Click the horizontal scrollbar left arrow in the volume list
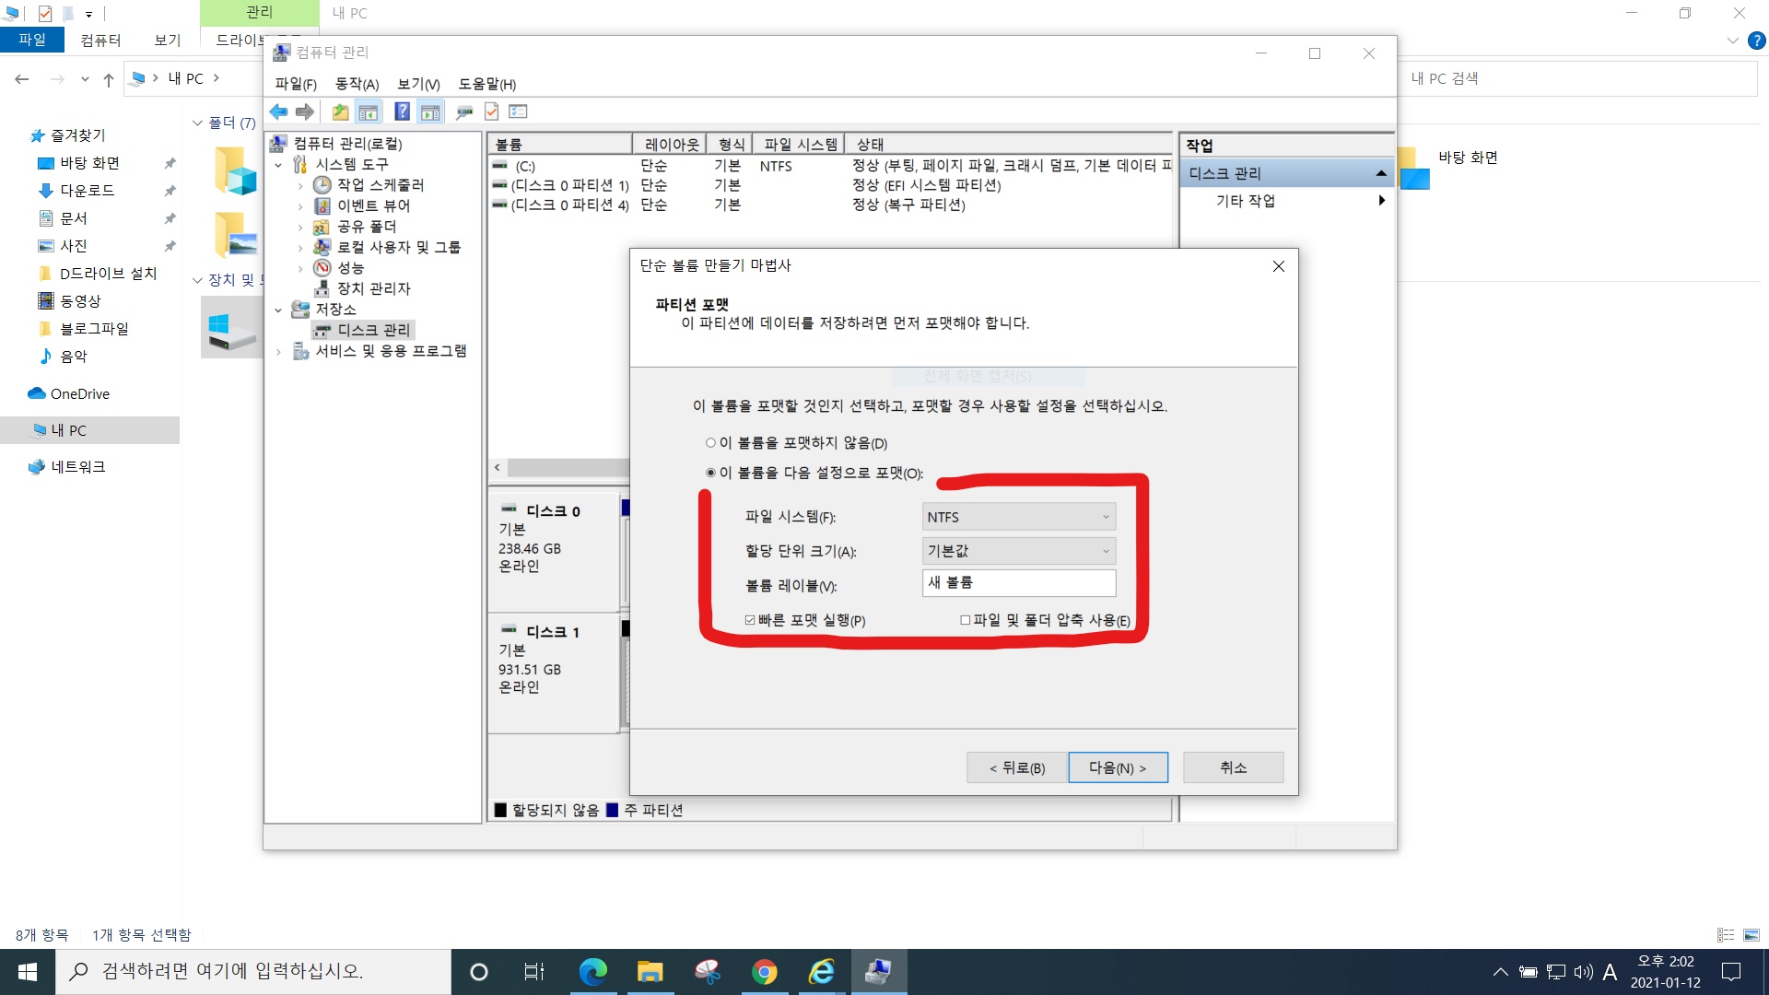Viewport: 1769px width, 995px height. 498,467
